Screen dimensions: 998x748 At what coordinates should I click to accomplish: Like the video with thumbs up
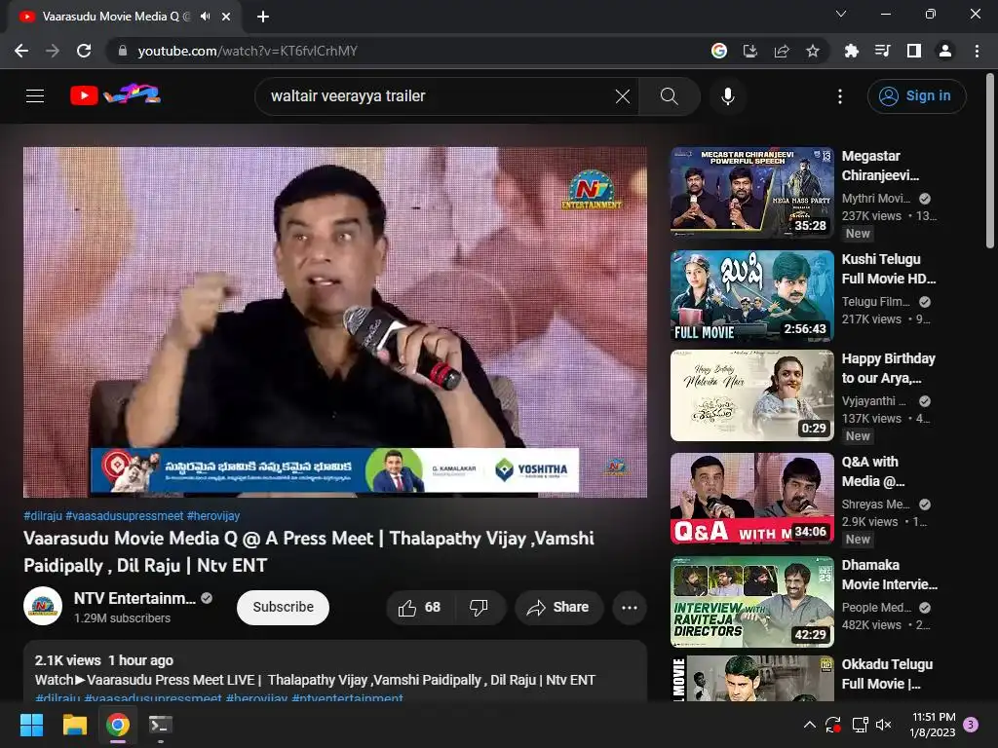(420, 608)
